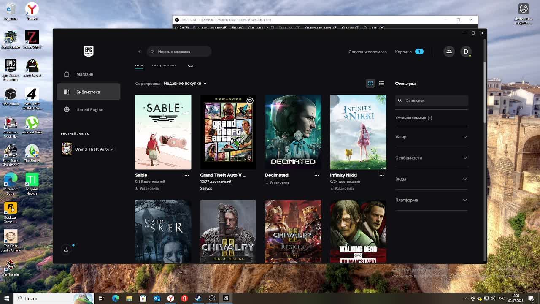This screenshot has height=304, width=540.
Task: Open Список желаемого wishlist
Action: pyautogui.click(x=367, y=52)
